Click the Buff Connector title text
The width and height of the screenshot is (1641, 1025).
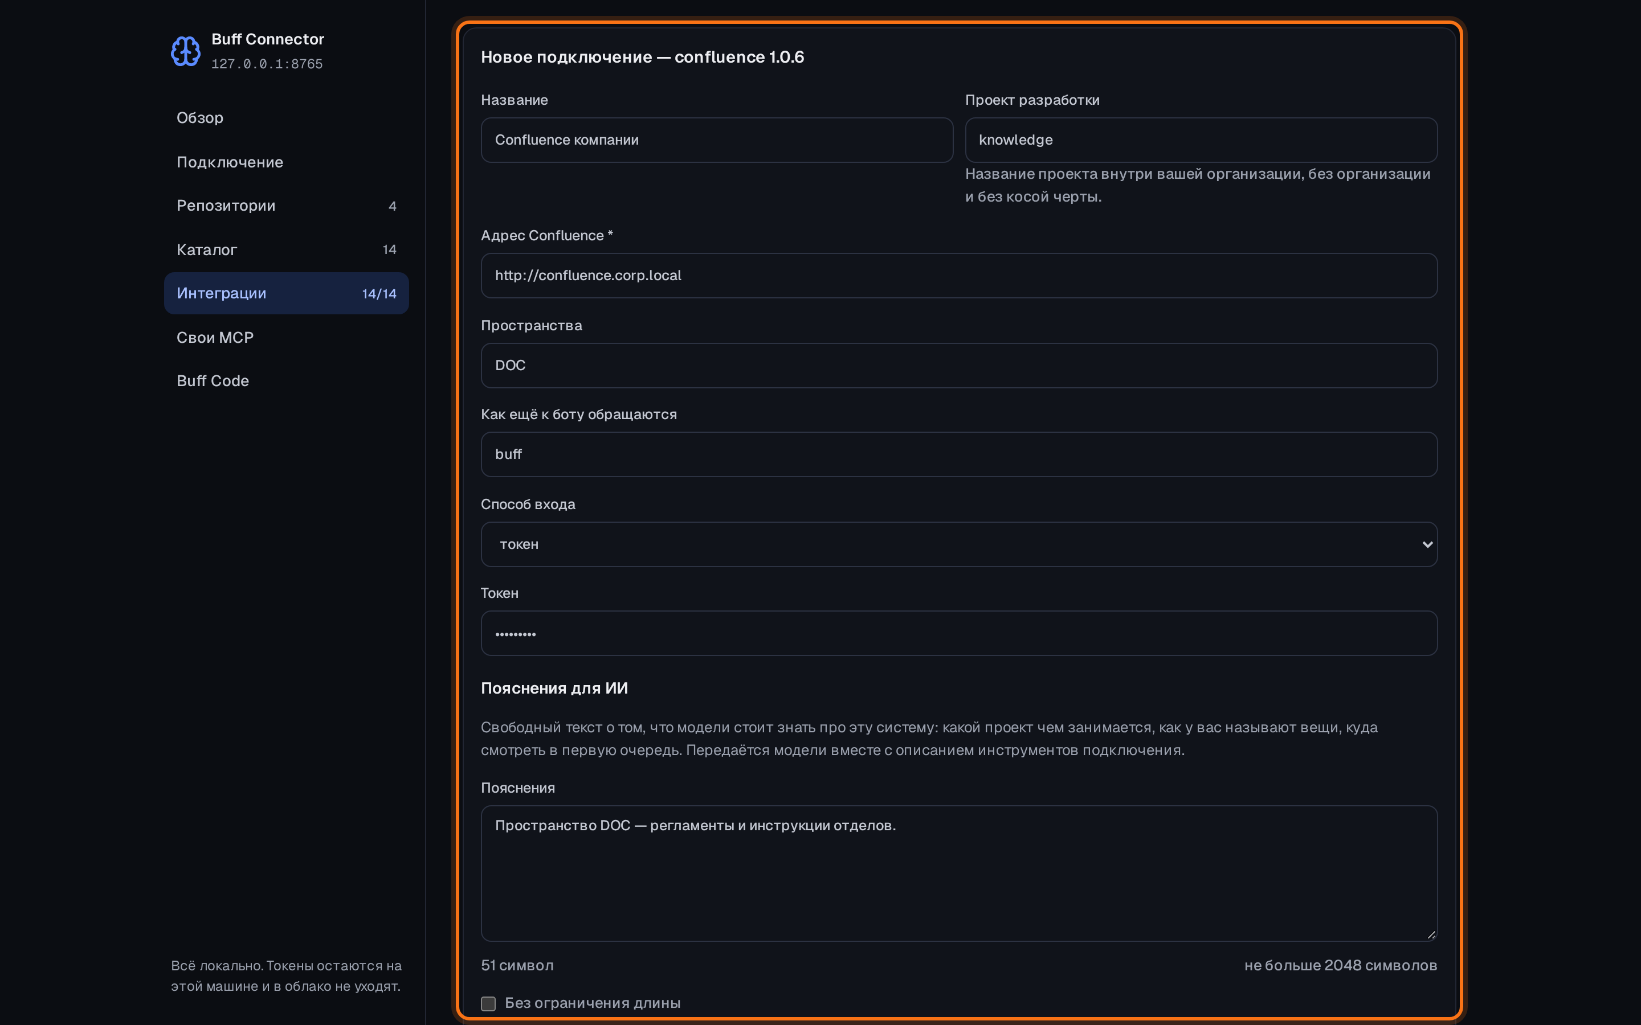(268, 39)
